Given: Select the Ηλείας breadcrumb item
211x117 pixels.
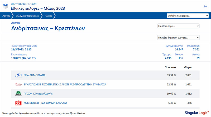Looking at the screenshot, I should click(48, 16).
